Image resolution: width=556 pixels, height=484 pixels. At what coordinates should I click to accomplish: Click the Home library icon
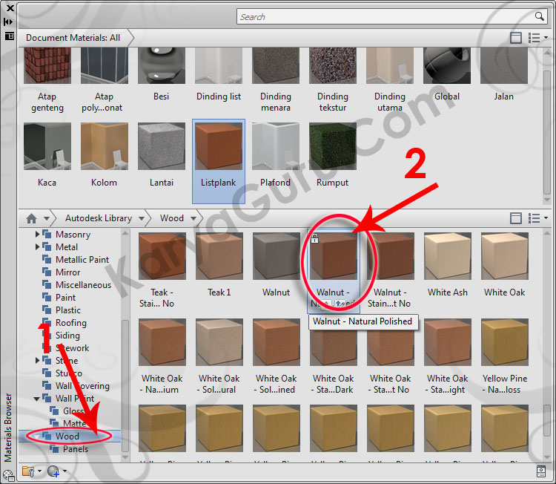click(31, 218)
